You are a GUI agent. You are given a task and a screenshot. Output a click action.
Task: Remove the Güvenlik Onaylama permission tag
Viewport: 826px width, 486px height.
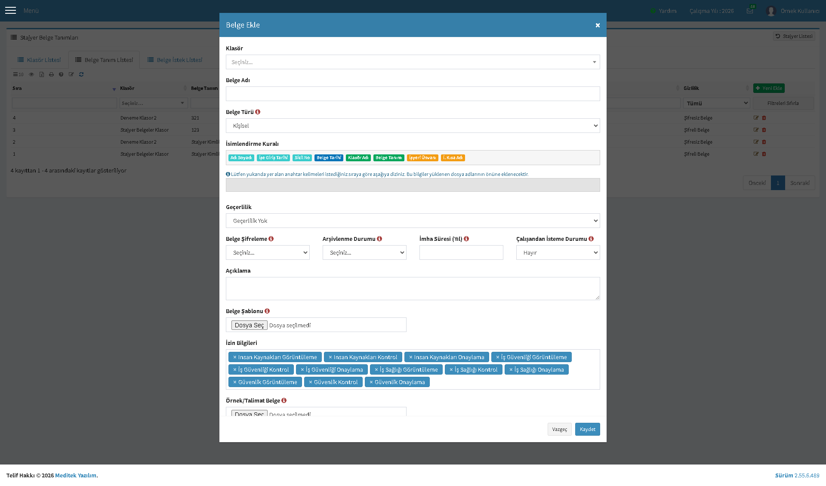pyautogui.click(x=371, y=382)
